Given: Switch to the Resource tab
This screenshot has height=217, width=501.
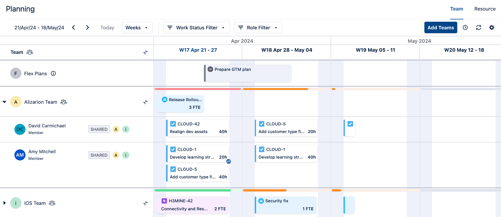Looking at the screenshot, I should [485, 9].
